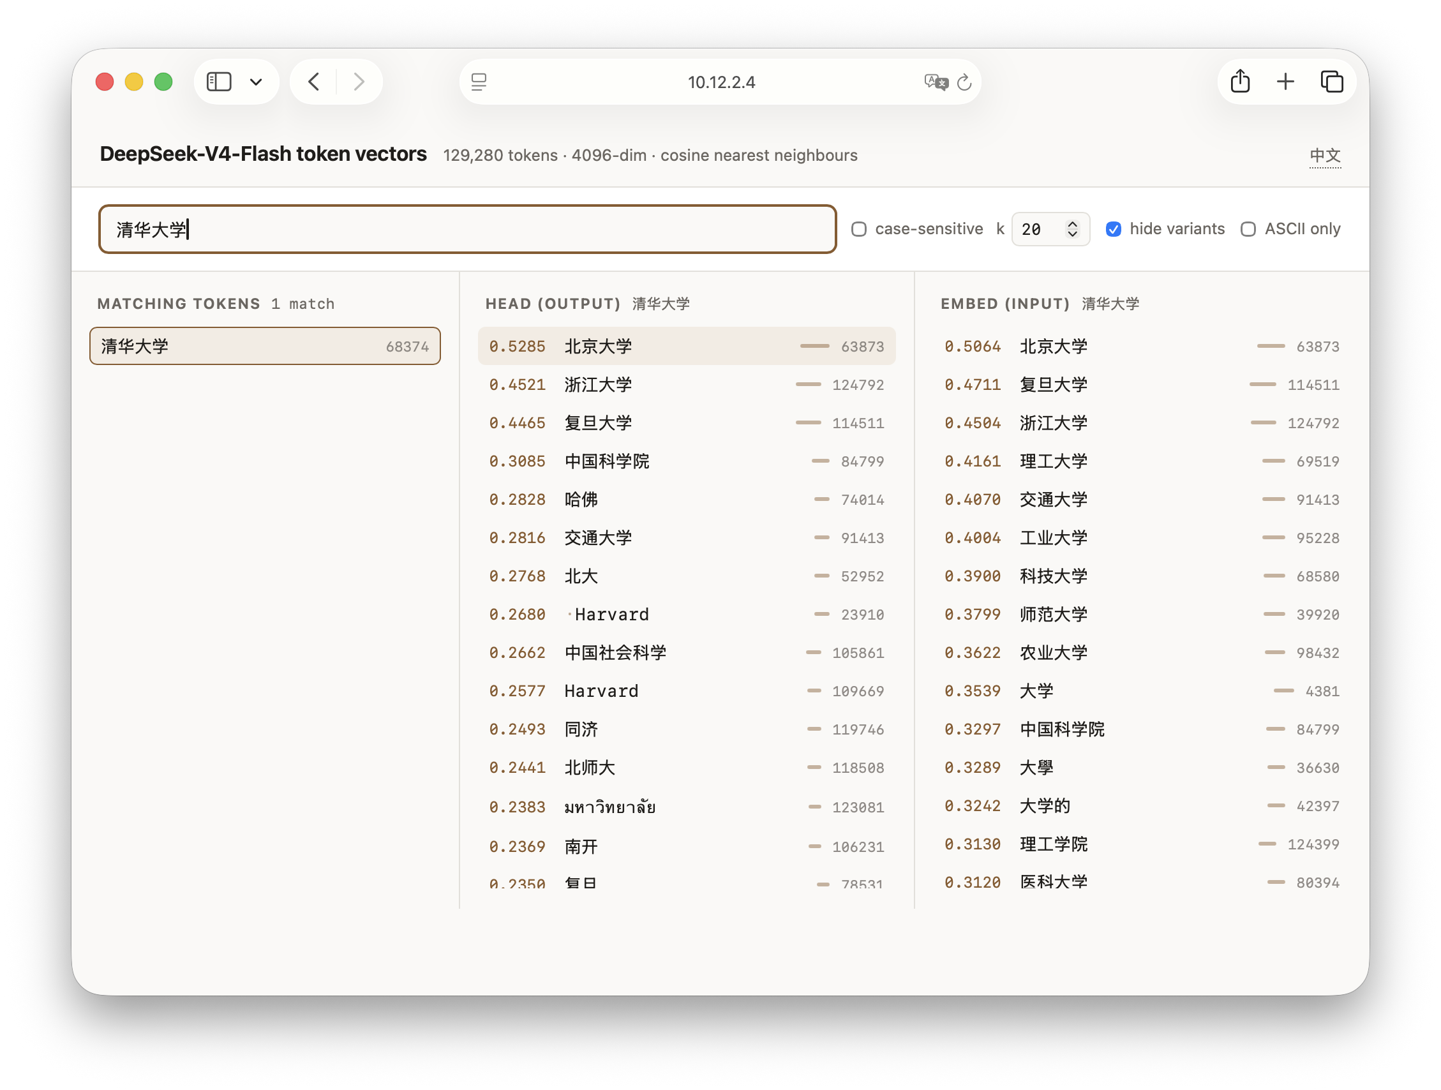Select HEAD neighbour Harvard with id 109669
This screenshot has height=1090, width=1441.
coord(687,691)
